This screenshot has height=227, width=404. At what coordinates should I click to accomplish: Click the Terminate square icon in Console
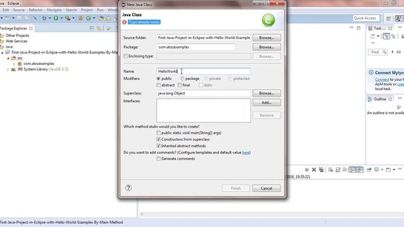[x=307, y=170]
